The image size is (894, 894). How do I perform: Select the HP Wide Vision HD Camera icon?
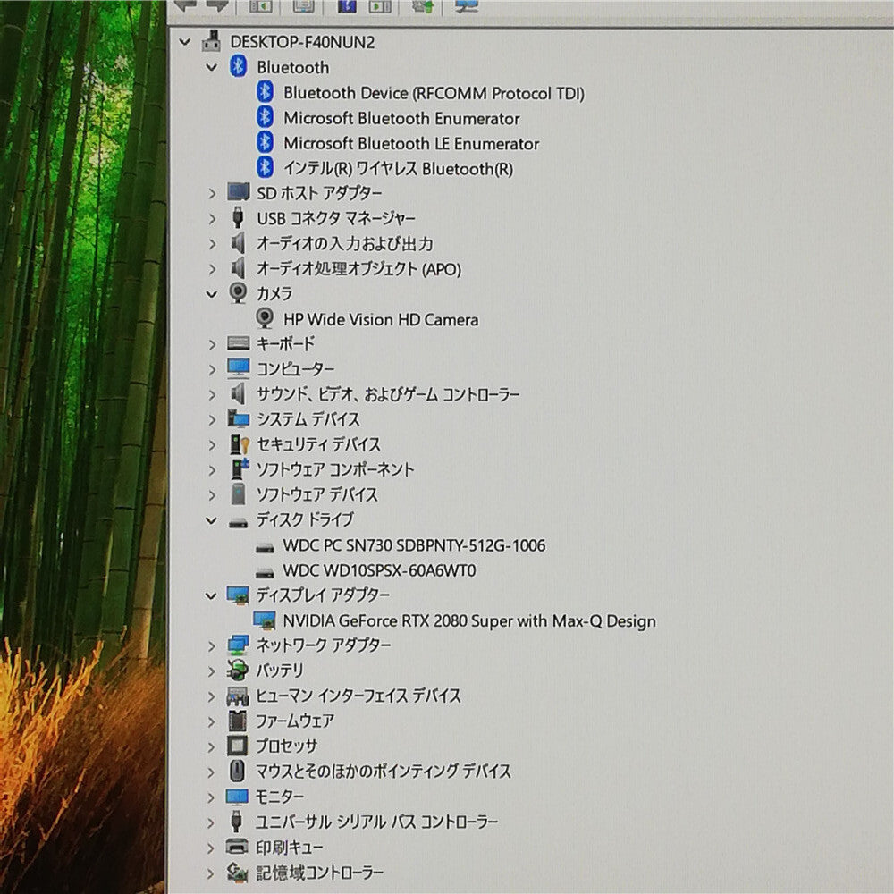click(264, 318)
